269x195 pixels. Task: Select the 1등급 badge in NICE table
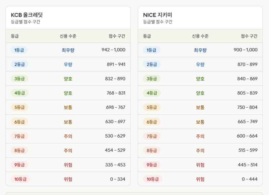tap(151, 50)
